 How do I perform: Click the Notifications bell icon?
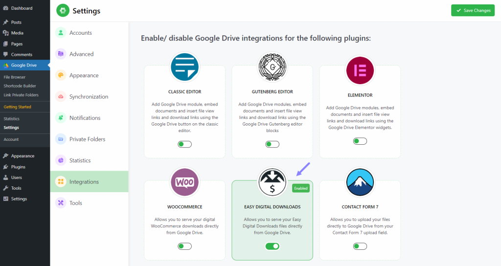[61, 118]
